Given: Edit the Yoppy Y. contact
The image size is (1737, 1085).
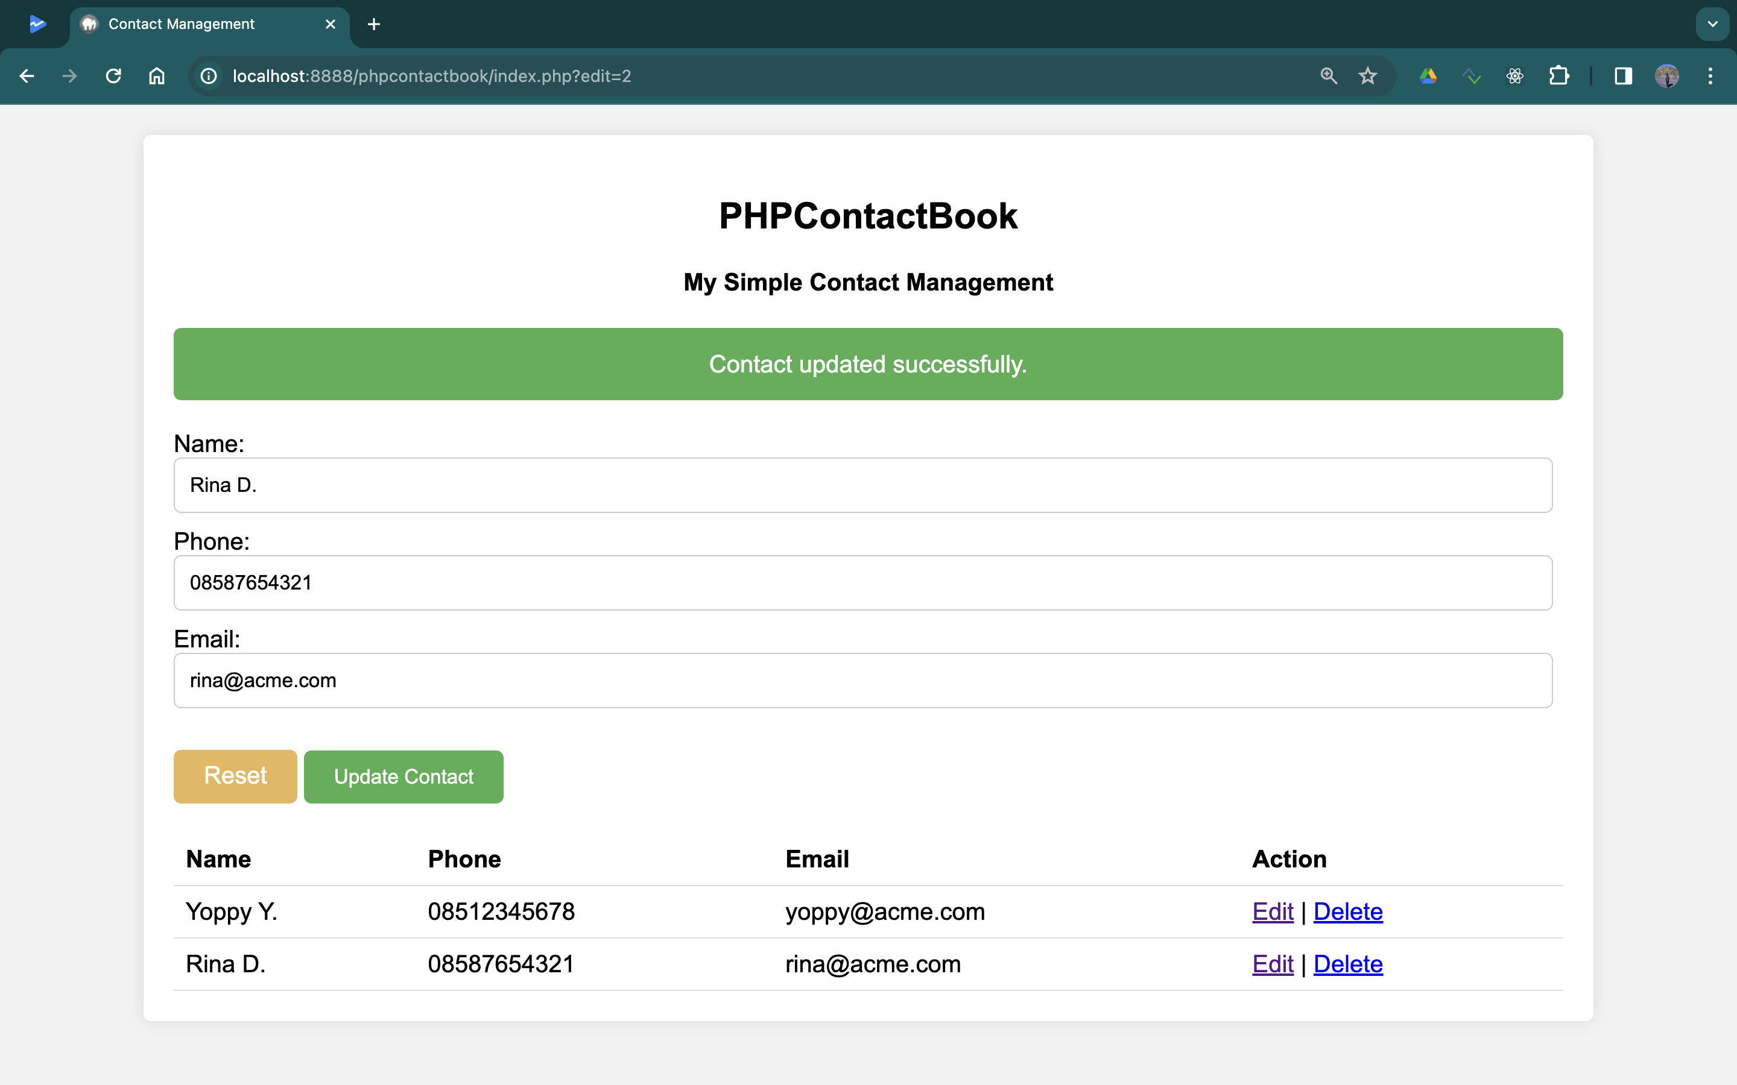Looking at the screenshot, I should click(1272, 911).
